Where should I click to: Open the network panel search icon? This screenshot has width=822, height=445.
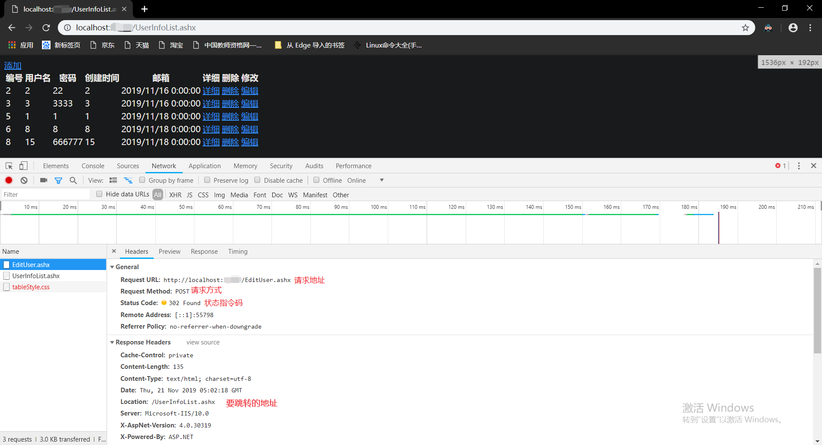click(73, 180)
